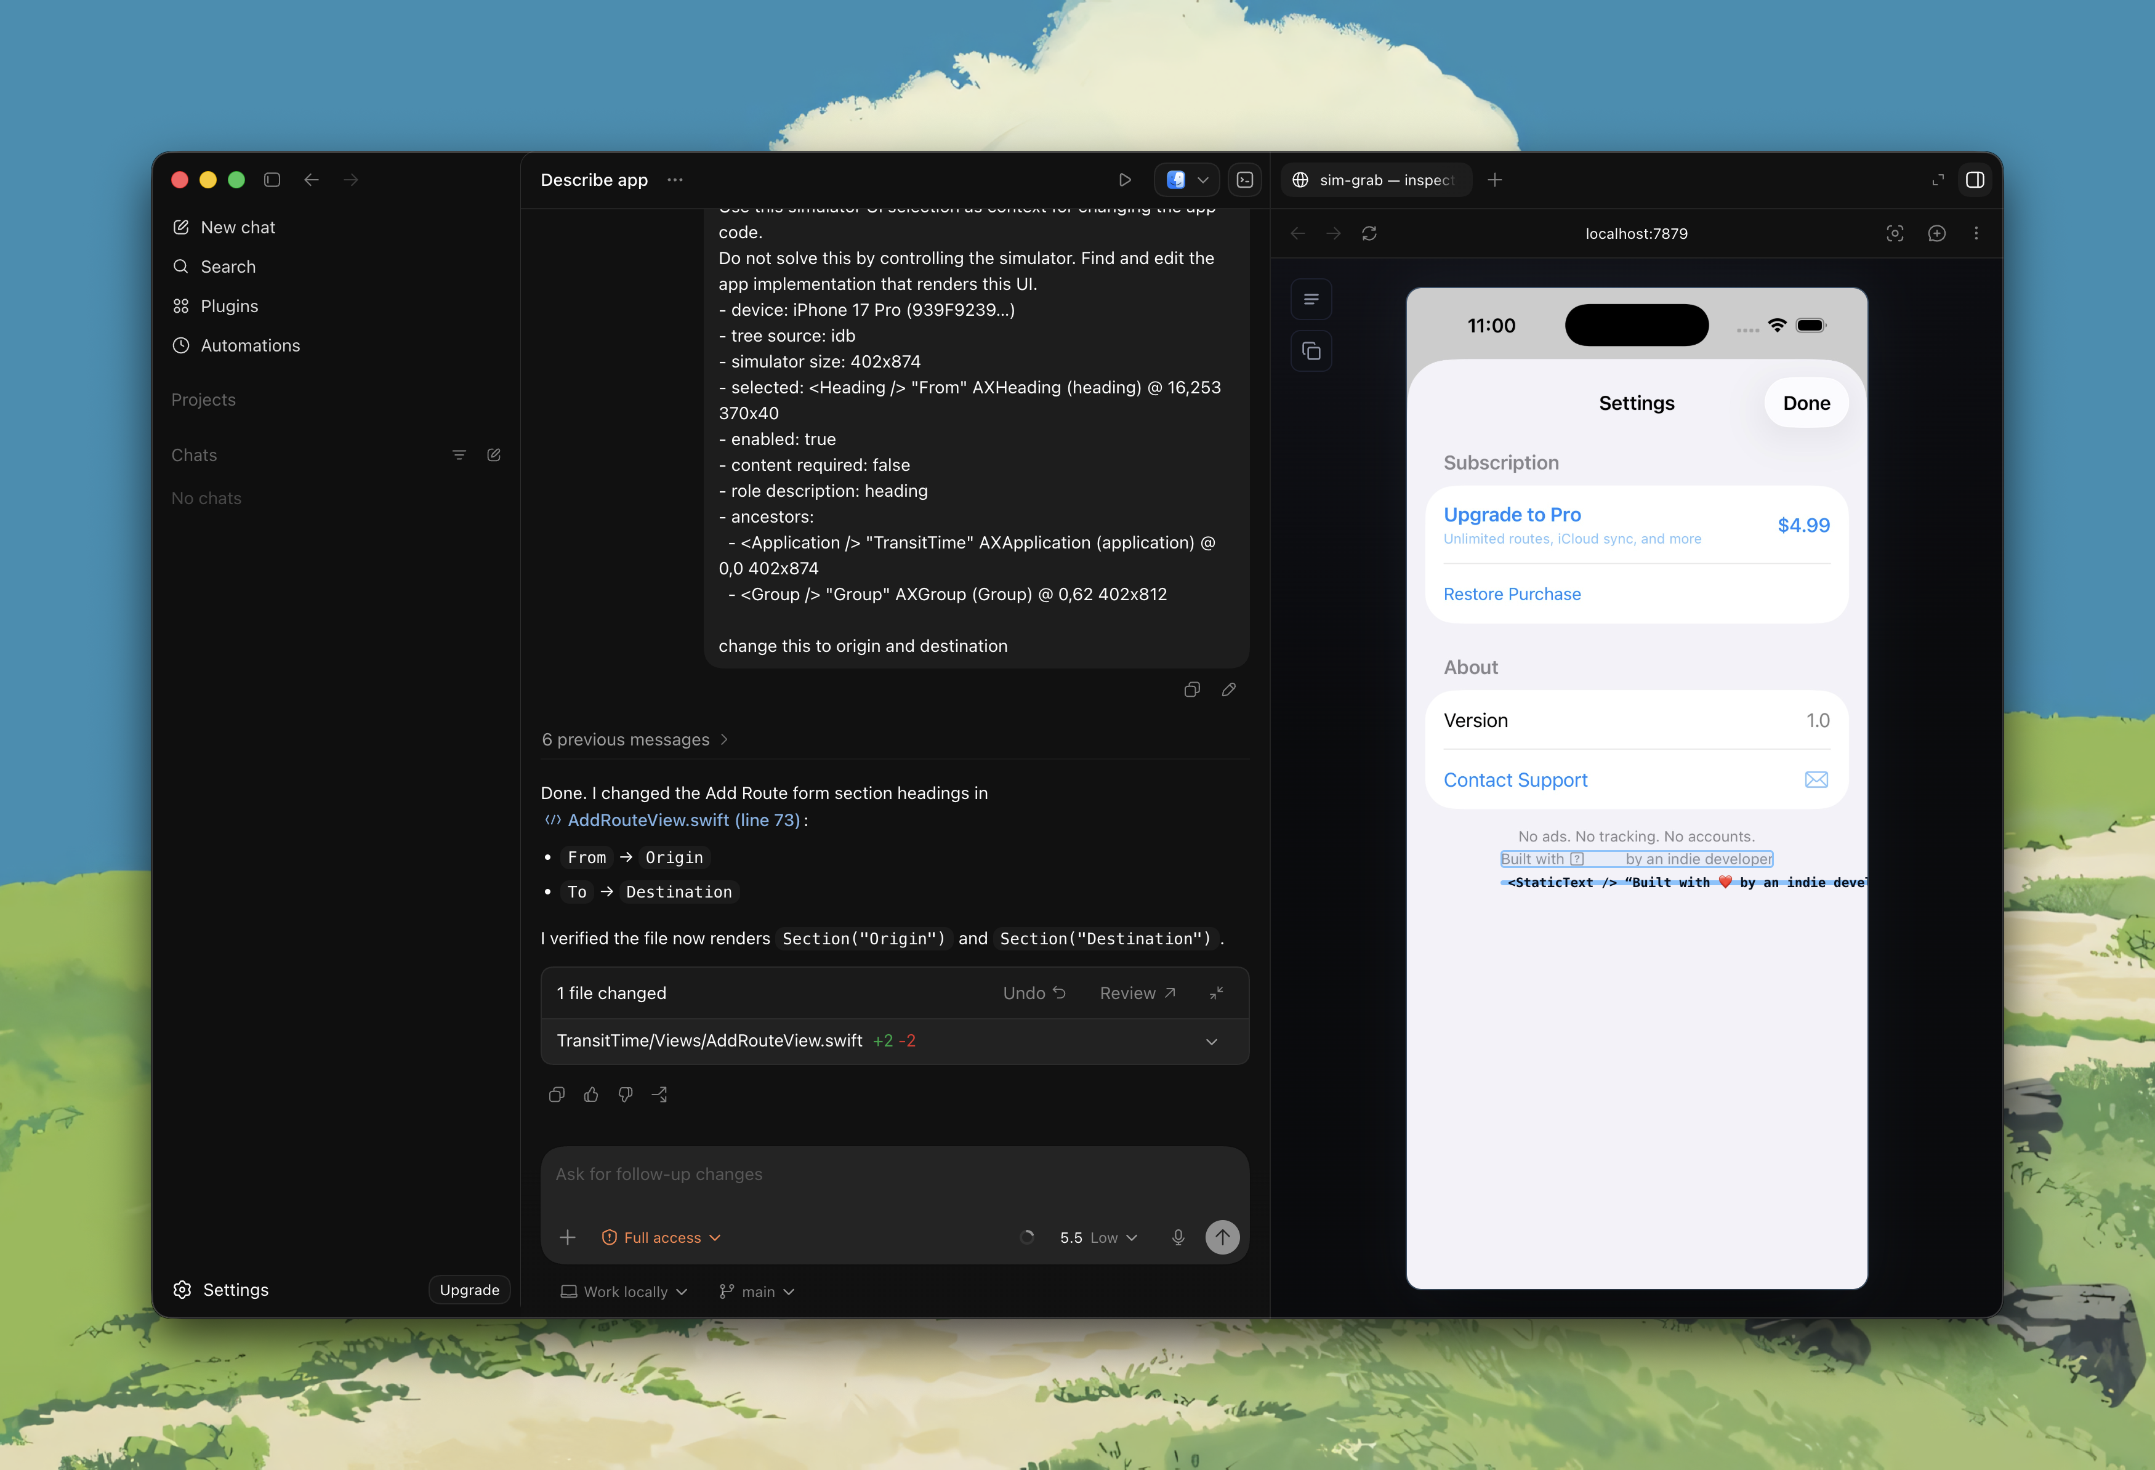Open the app Settings at bottom left
2155x1470 pixels.
(220, 1289)
